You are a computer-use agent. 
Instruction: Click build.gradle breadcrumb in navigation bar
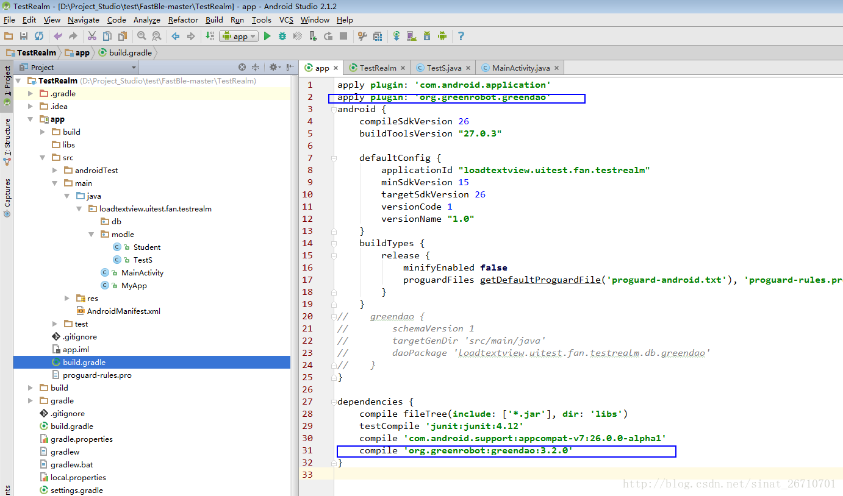point(125,52)
